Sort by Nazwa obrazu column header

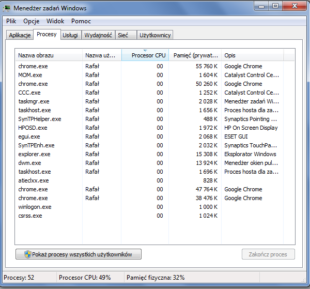pos(49,55)
